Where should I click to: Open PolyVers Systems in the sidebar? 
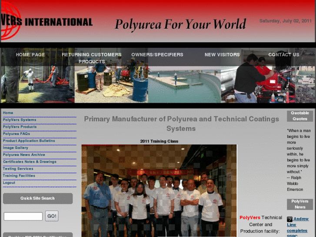click(x=20, y=120)
